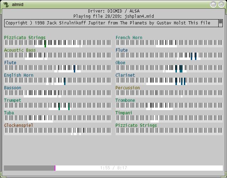Click the scroll handle beside the copyright text
227x178 pixels.
coord(220,23)
